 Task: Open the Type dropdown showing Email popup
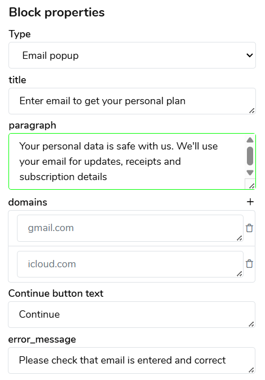(132, 55)
